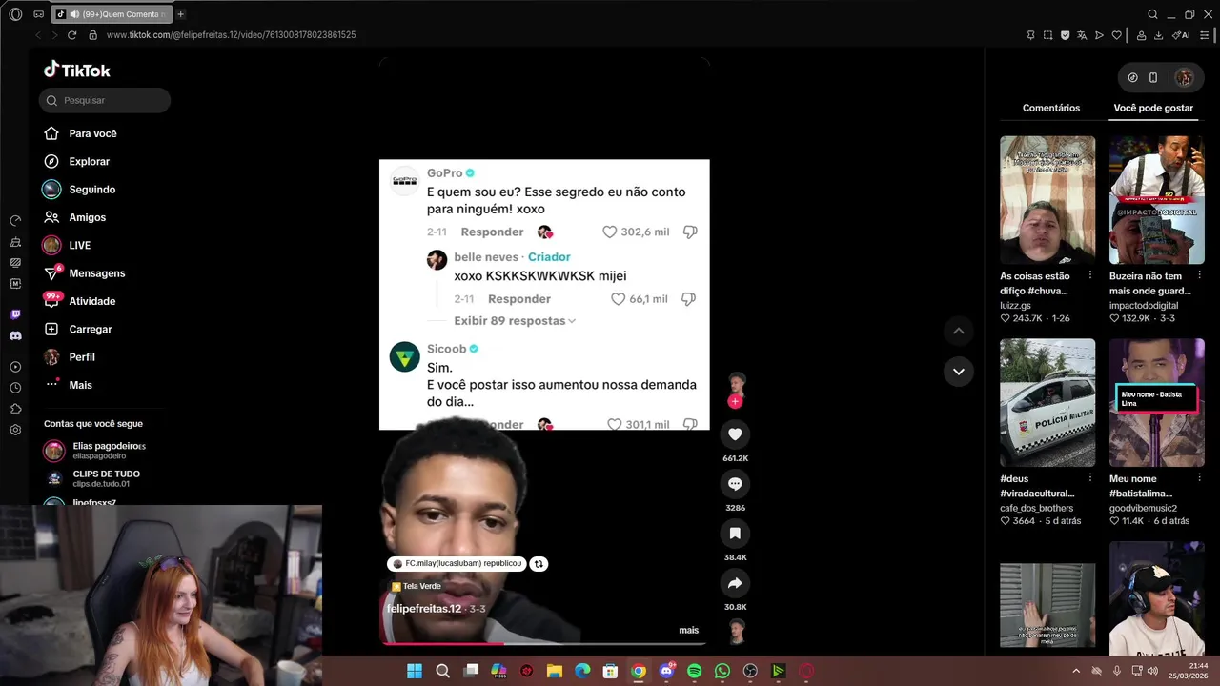
Task: Open the TikTok coins icon
Action: pyautogui.click(x=1132, y=78)
